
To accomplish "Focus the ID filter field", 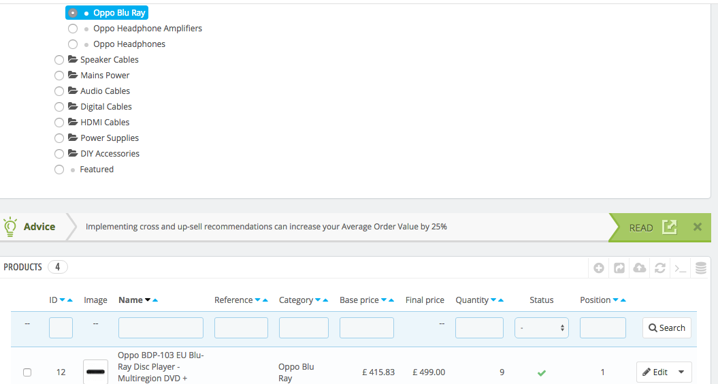I will click(x=61, y=327).
